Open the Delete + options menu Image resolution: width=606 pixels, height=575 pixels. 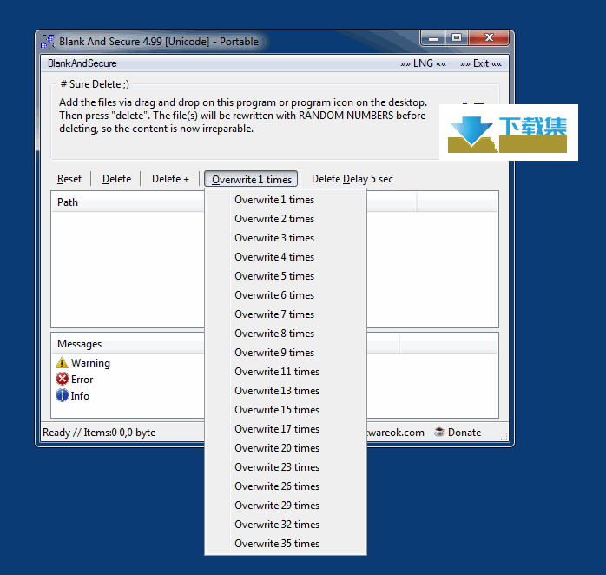[170, 179]
